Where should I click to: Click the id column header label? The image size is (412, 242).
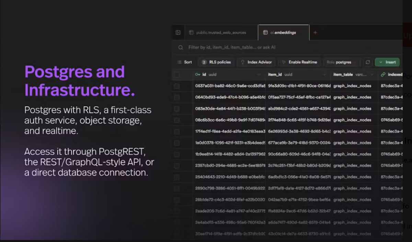[x=204, y=74]
